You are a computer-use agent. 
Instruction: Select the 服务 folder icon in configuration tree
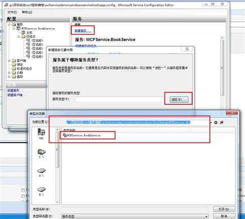(x=14, y=25)
